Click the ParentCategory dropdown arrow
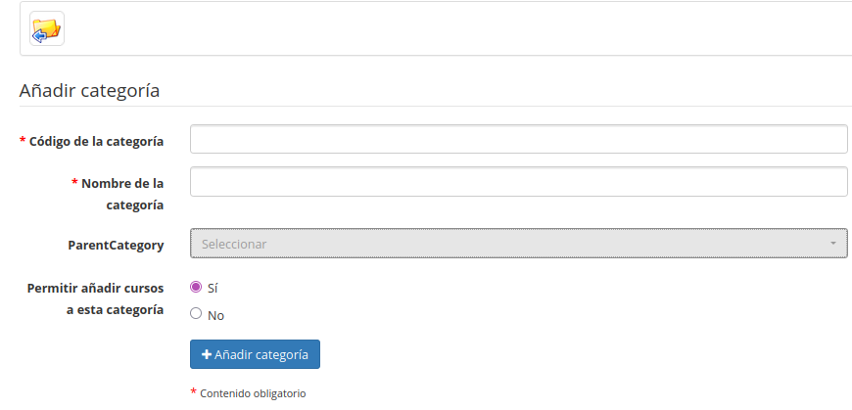This screenshot has width=852, height=410. [x=832, y=243]
